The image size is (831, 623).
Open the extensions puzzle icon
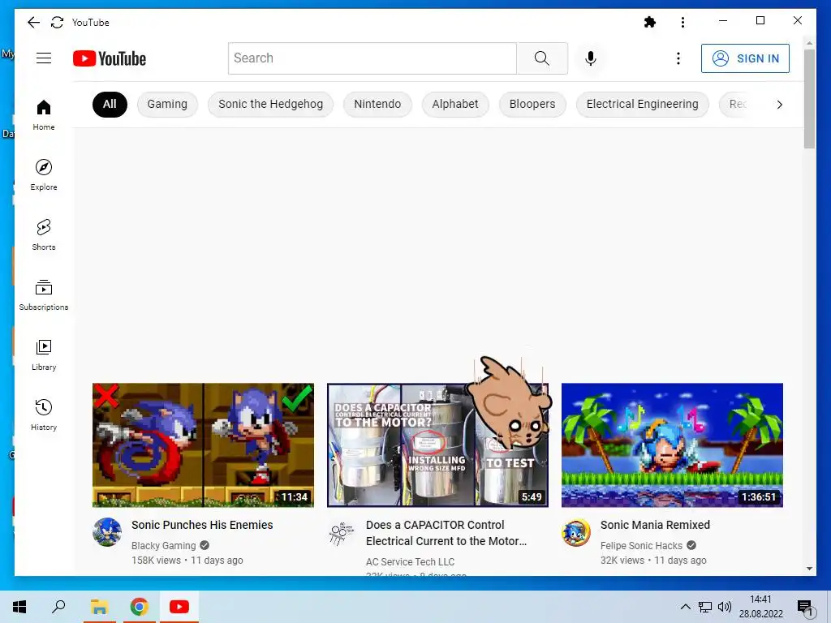[650, 22]
